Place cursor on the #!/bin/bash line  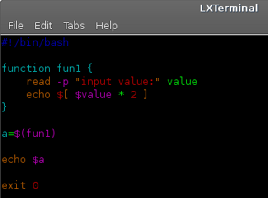tap(35, 42)
